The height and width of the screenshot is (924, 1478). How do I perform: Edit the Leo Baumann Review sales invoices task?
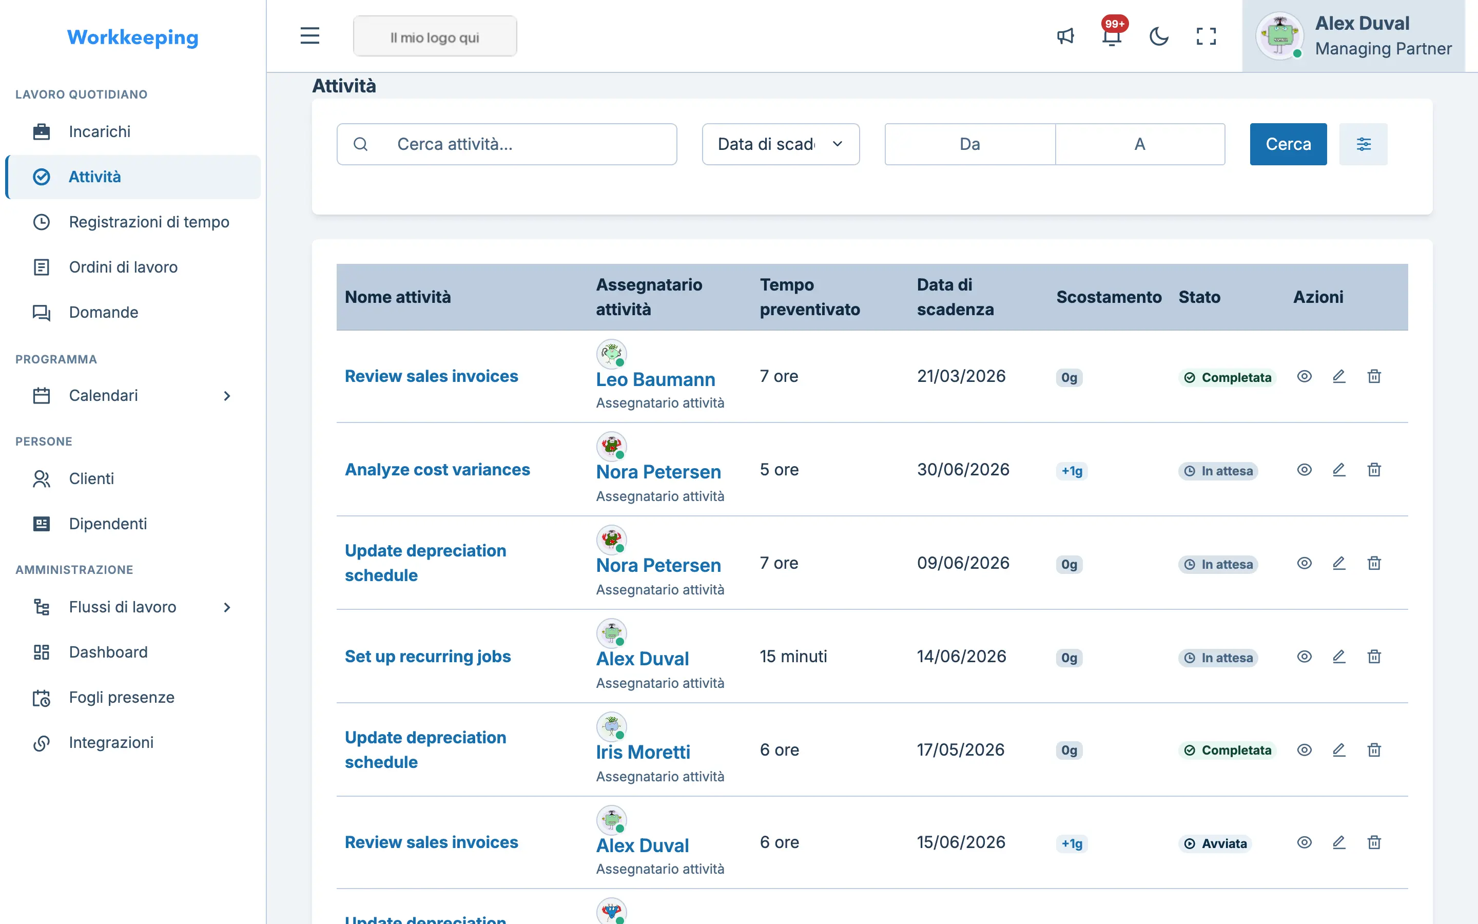tap(1339, 376)
